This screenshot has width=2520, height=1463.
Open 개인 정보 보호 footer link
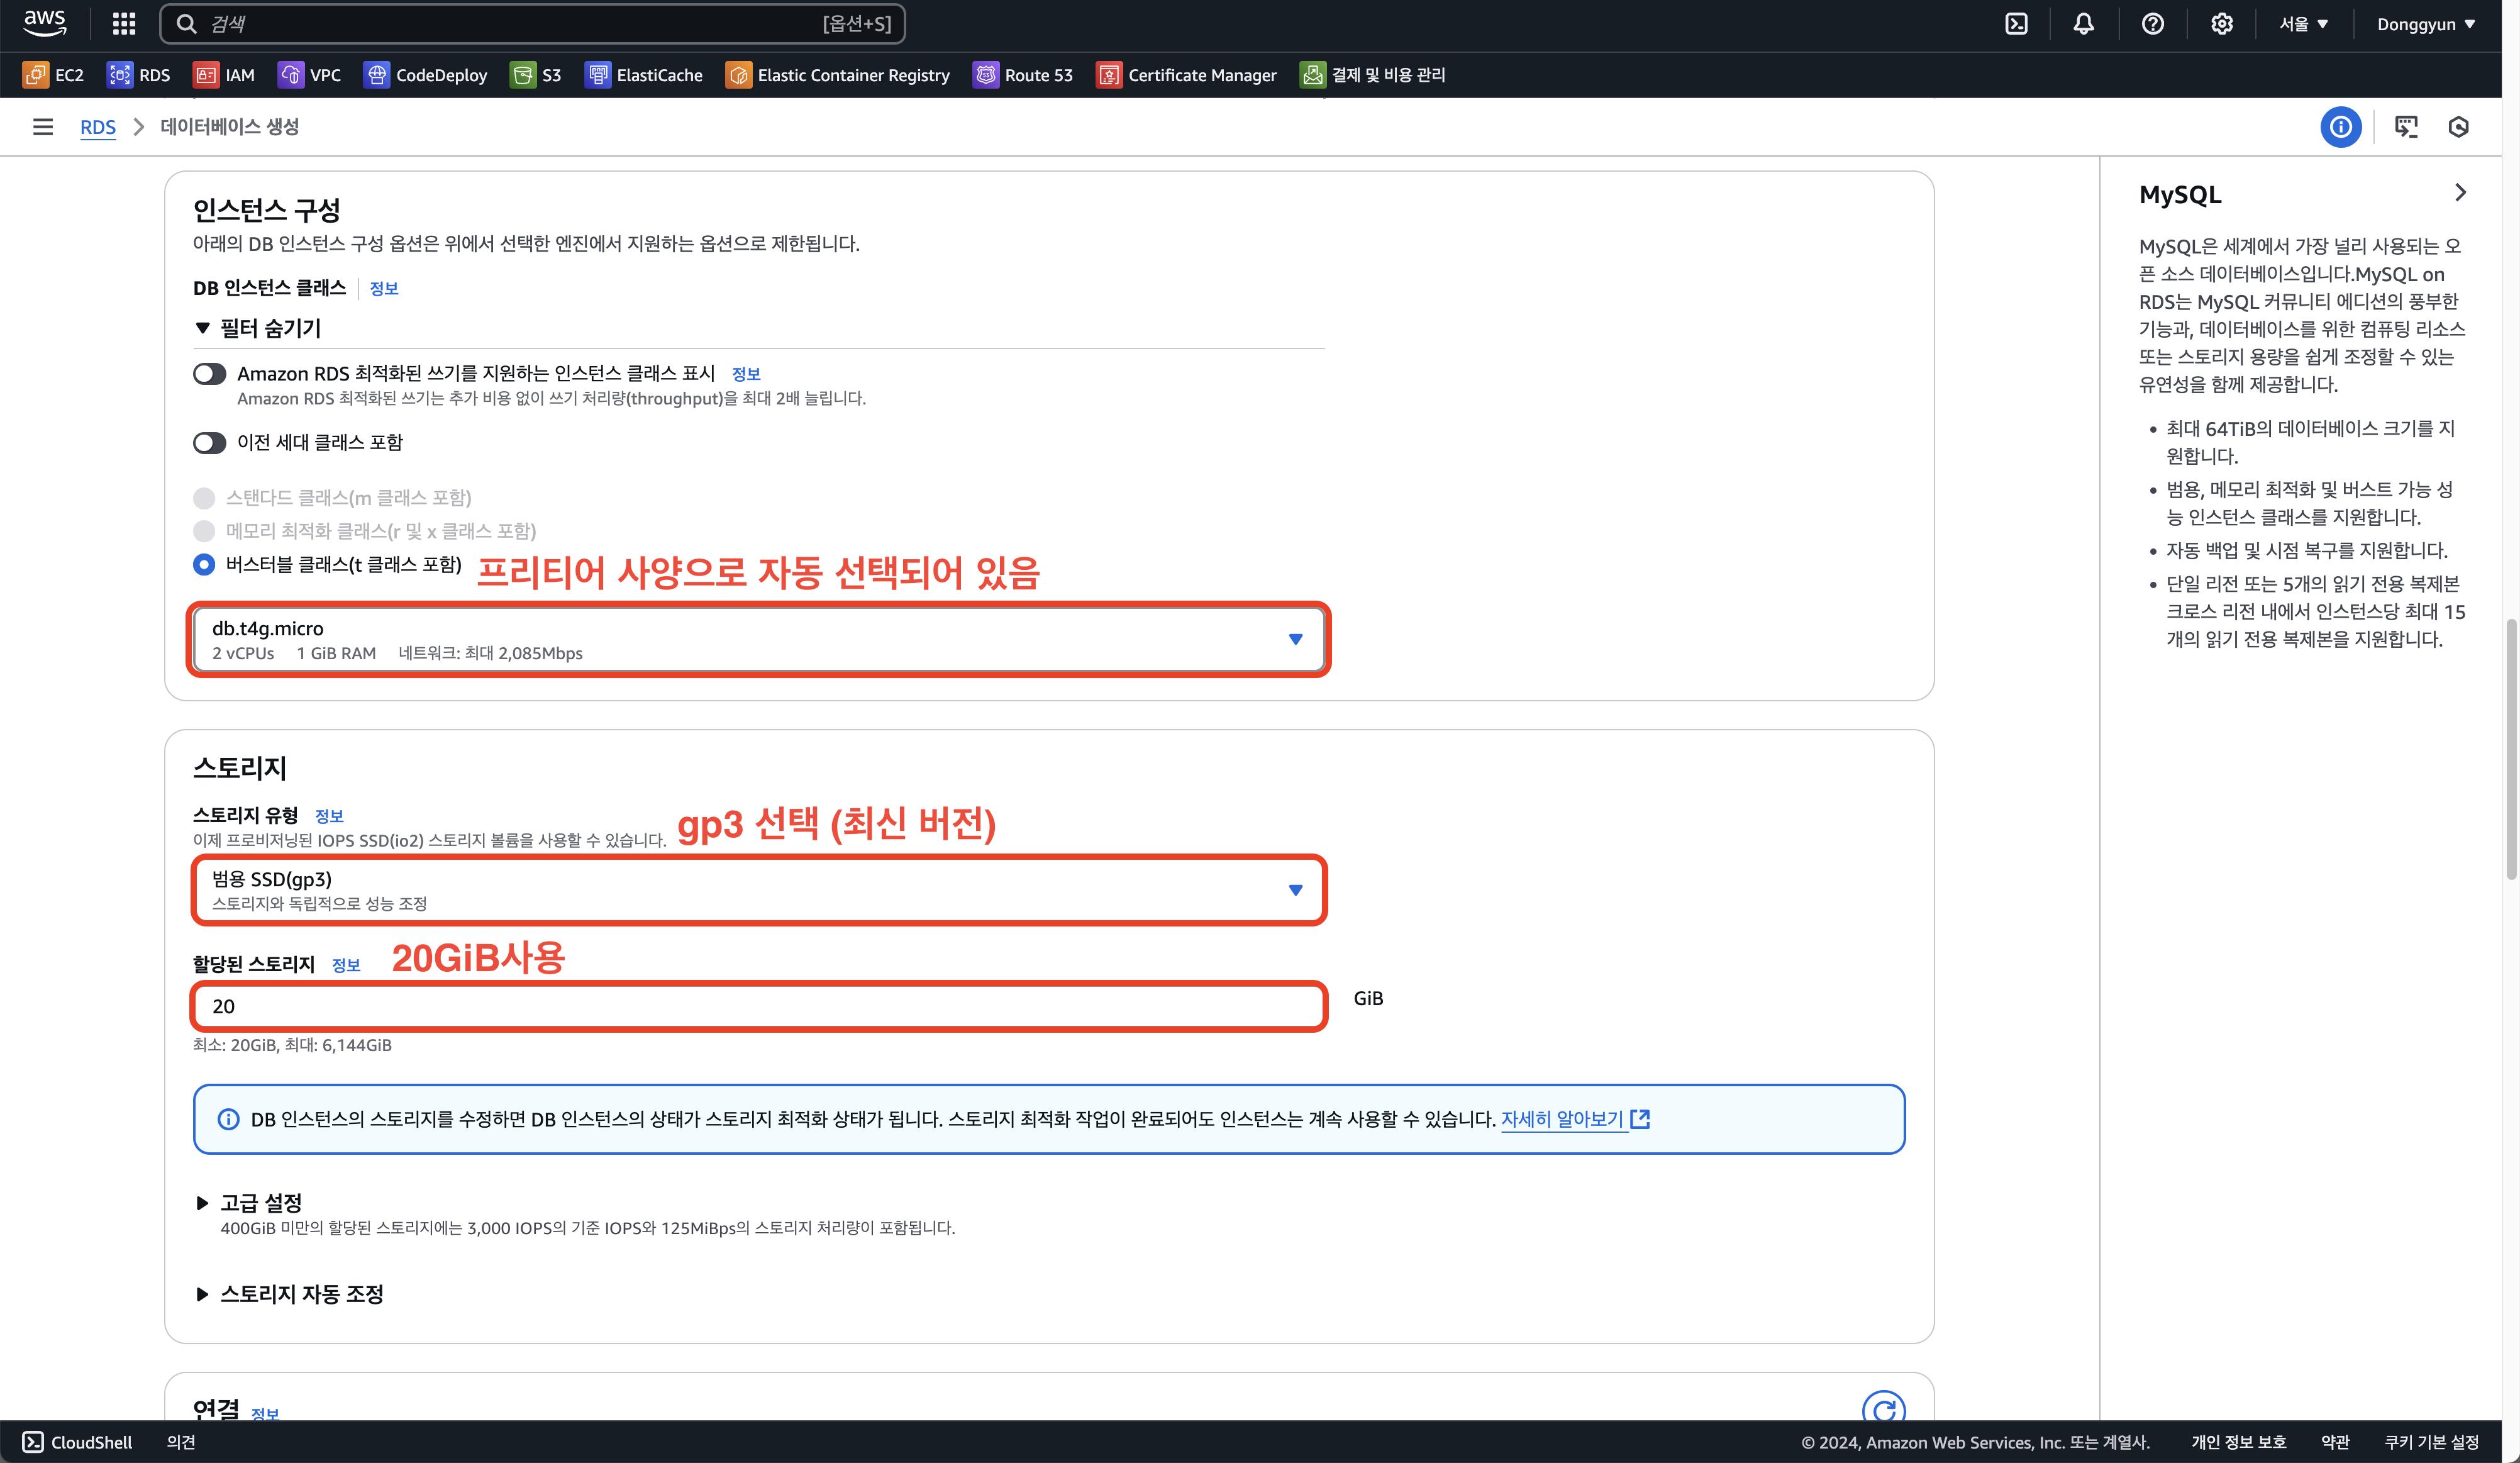[x=2239, y=1442]
